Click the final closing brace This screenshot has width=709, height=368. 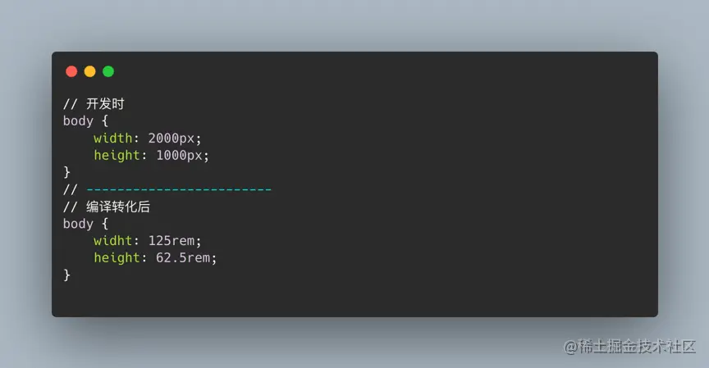[x=67, y=275]
